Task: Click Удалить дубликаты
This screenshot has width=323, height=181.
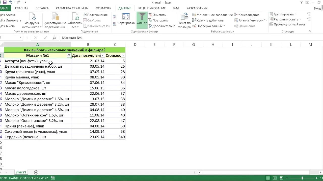Action: [x=208, y=20]
